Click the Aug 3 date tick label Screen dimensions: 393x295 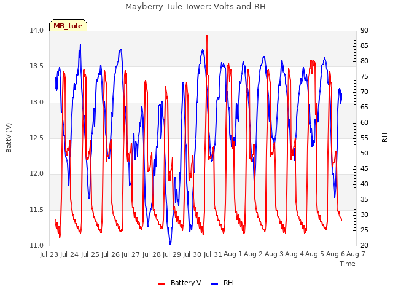pyautogui.click(x=274, y=254)
